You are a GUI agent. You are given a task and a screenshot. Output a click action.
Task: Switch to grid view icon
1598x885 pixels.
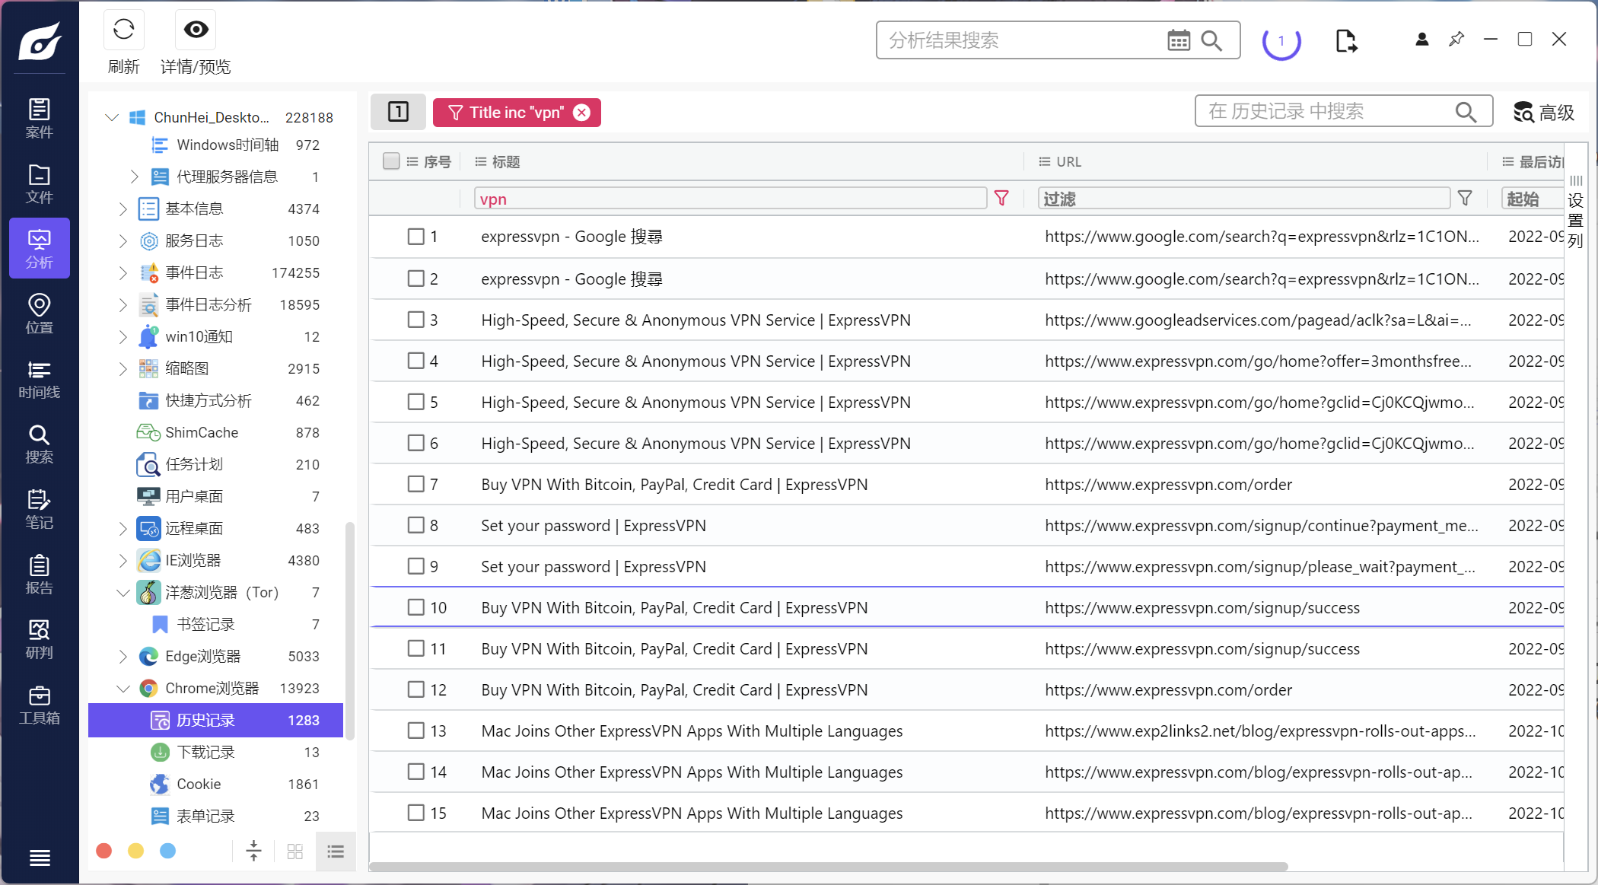pyautogui.click(x=295, y=851)
